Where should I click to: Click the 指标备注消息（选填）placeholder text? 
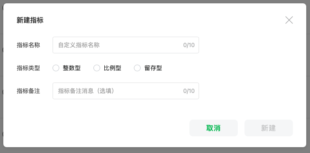(x=86, y=91)
